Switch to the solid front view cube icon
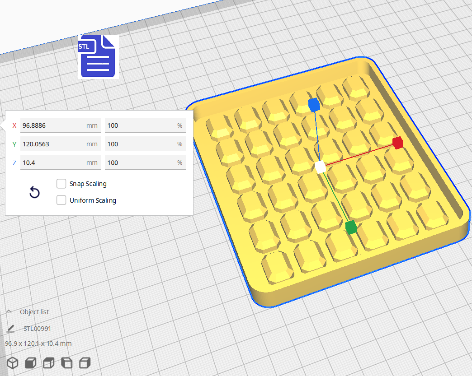 (x=30, y=362)
